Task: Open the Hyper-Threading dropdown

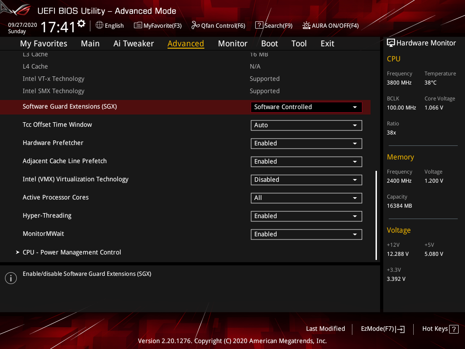Action: tap(307, 216)
